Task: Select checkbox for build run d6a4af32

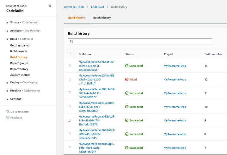Action: [69, 66]
